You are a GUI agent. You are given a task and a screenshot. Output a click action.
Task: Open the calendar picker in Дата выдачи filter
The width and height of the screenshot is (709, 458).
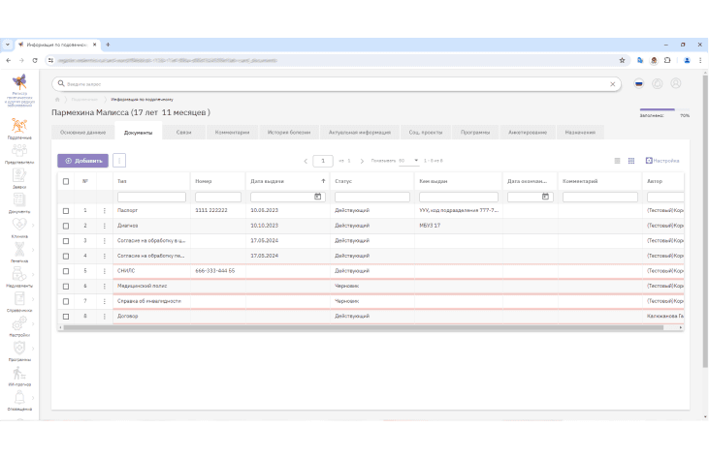click(318, 197)
